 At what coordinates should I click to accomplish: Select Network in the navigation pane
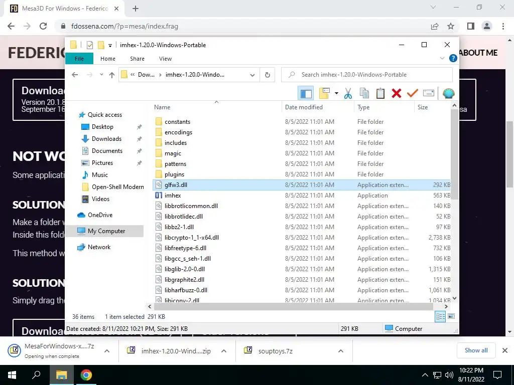point(99,247)
